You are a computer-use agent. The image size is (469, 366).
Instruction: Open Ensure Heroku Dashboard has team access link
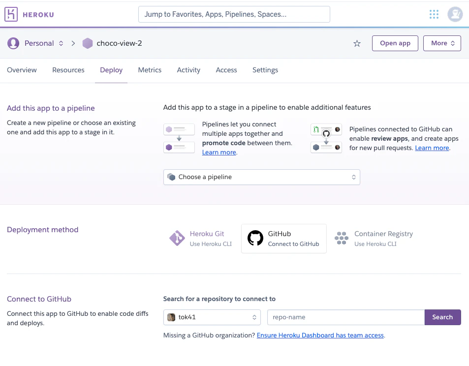tap(320, 335)
